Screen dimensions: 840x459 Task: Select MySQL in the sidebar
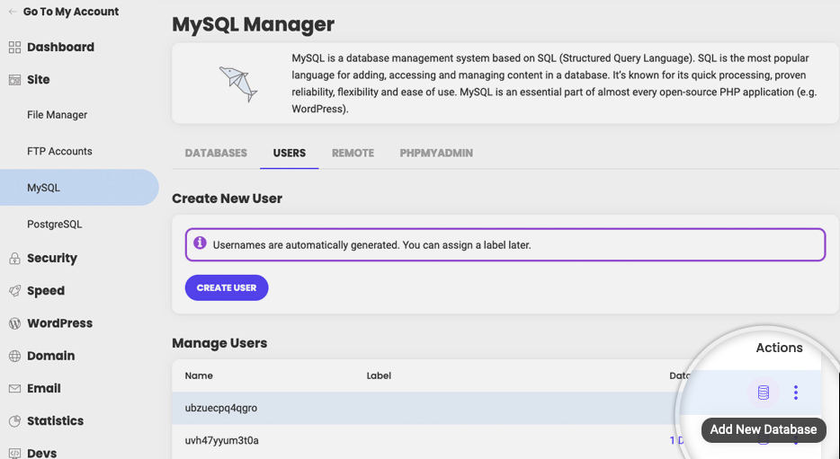pyautogui.click(x=79, y=188)
